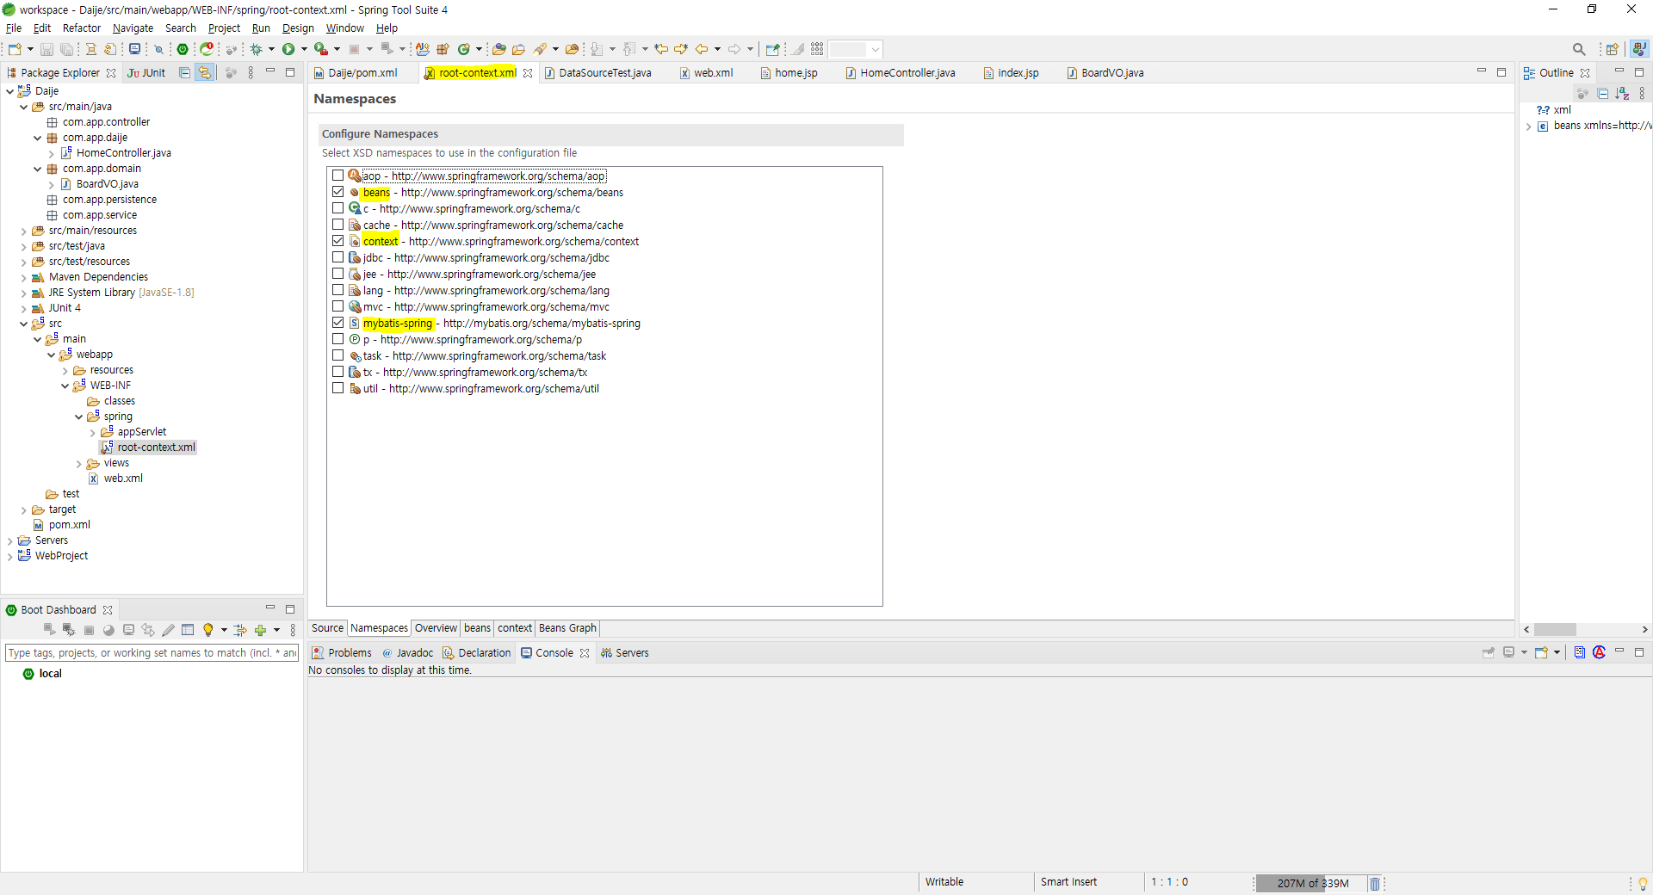
Task: Click New Java Class green circle icon
Action: click(x=464, y=49)
